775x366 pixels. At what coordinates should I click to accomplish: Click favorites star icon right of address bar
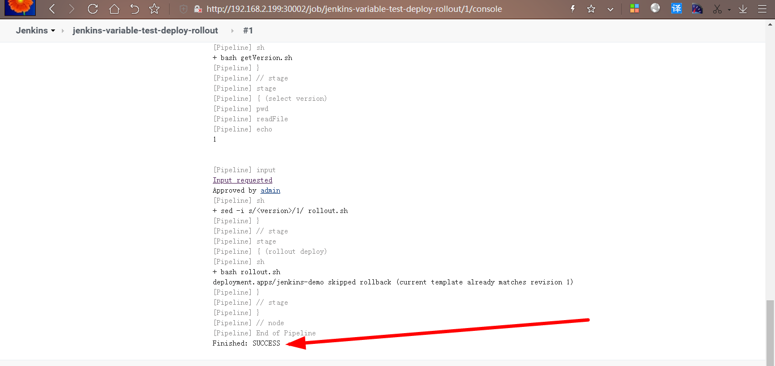[591, 9]
